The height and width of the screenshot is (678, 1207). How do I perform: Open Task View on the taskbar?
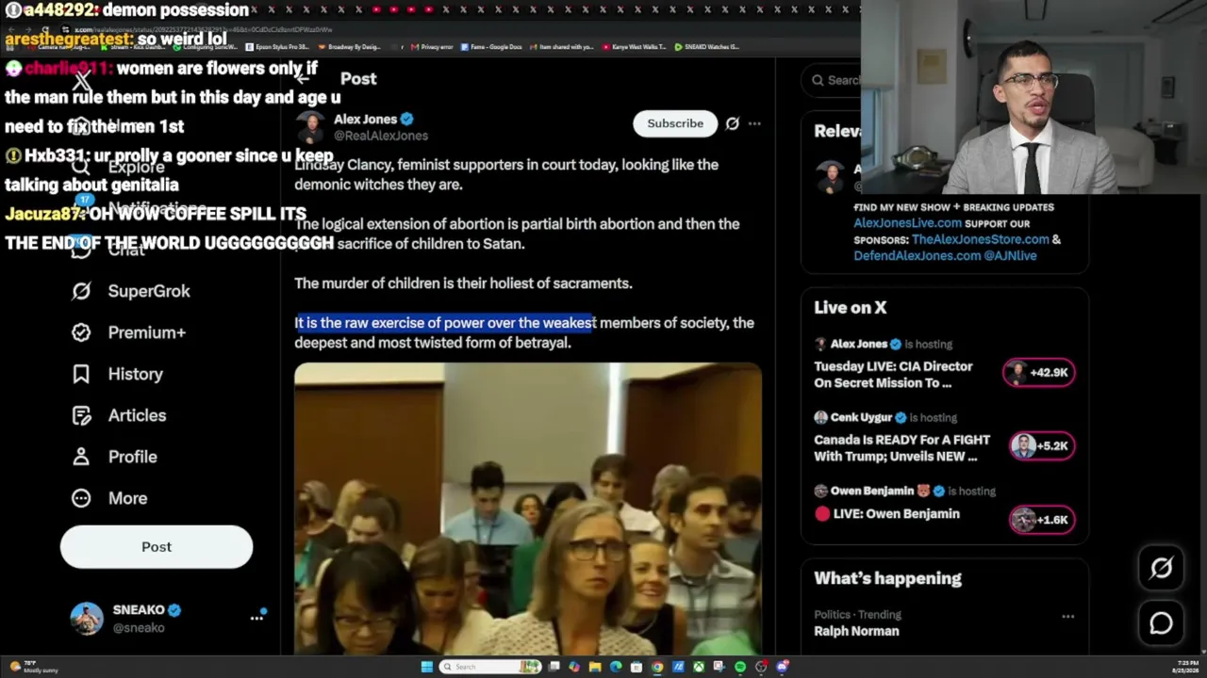(x=554, y=667)
